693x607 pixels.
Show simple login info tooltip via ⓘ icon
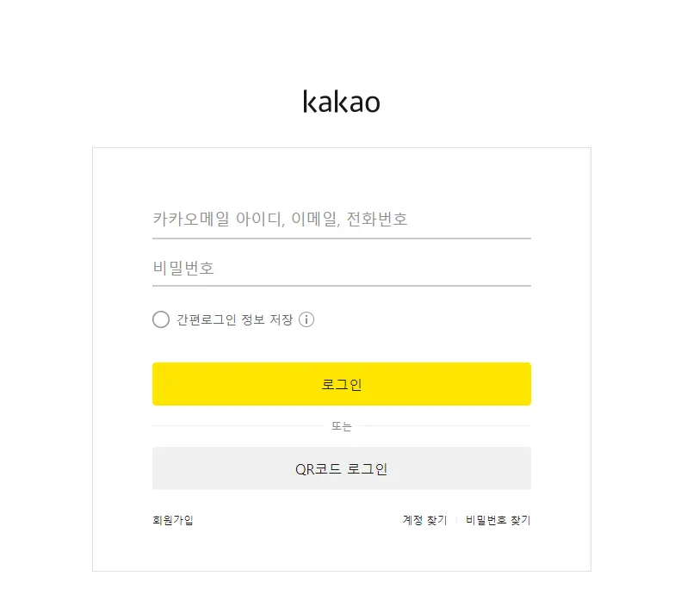306,319
